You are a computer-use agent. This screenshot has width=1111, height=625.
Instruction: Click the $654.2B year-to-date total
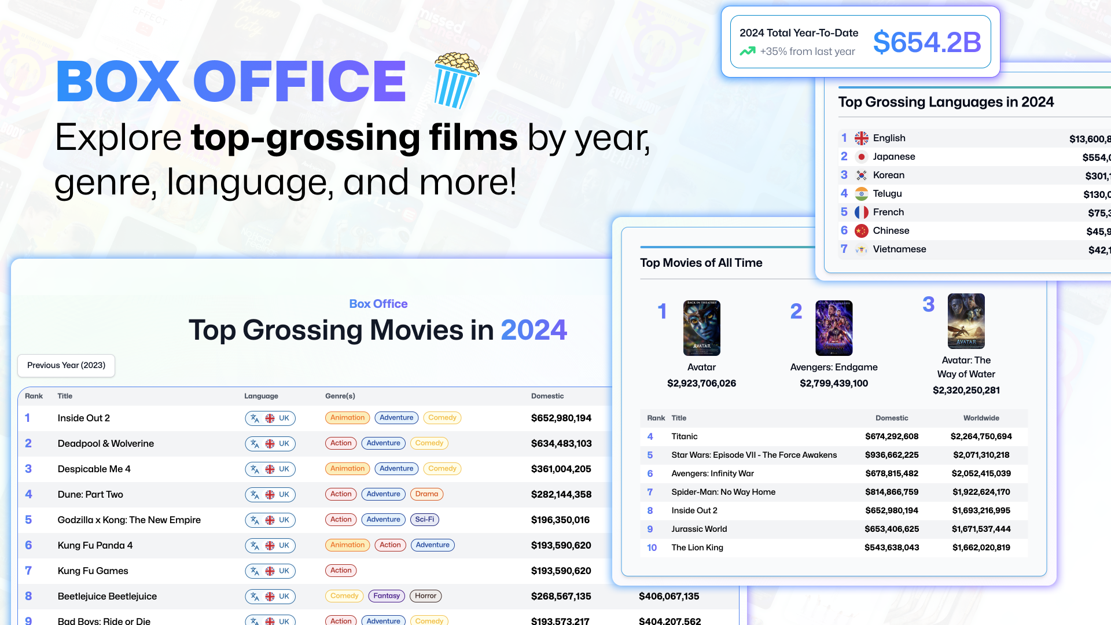927,42
